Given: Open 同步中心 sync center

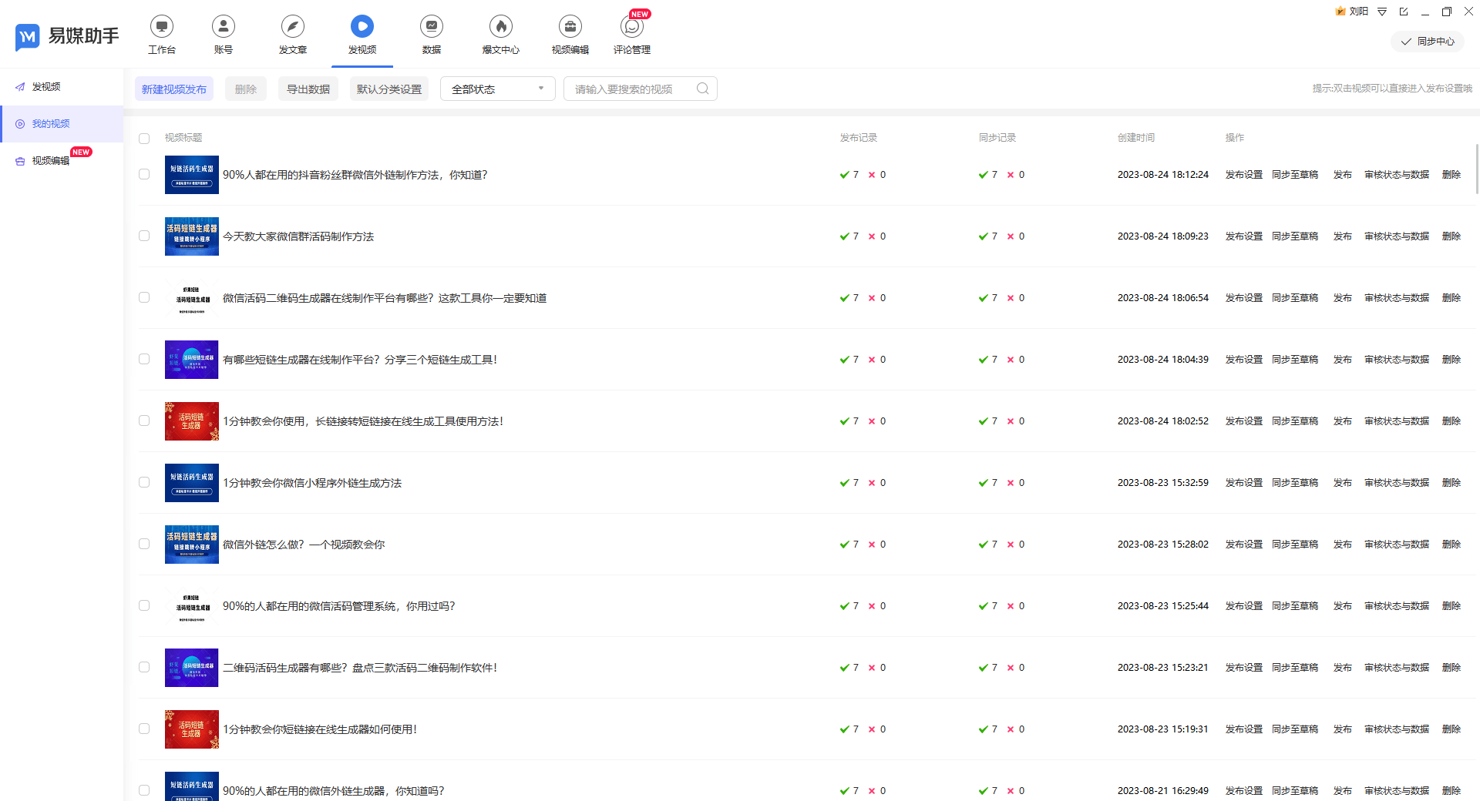Looking at the screenshot, I should [x=1427, y=42].
